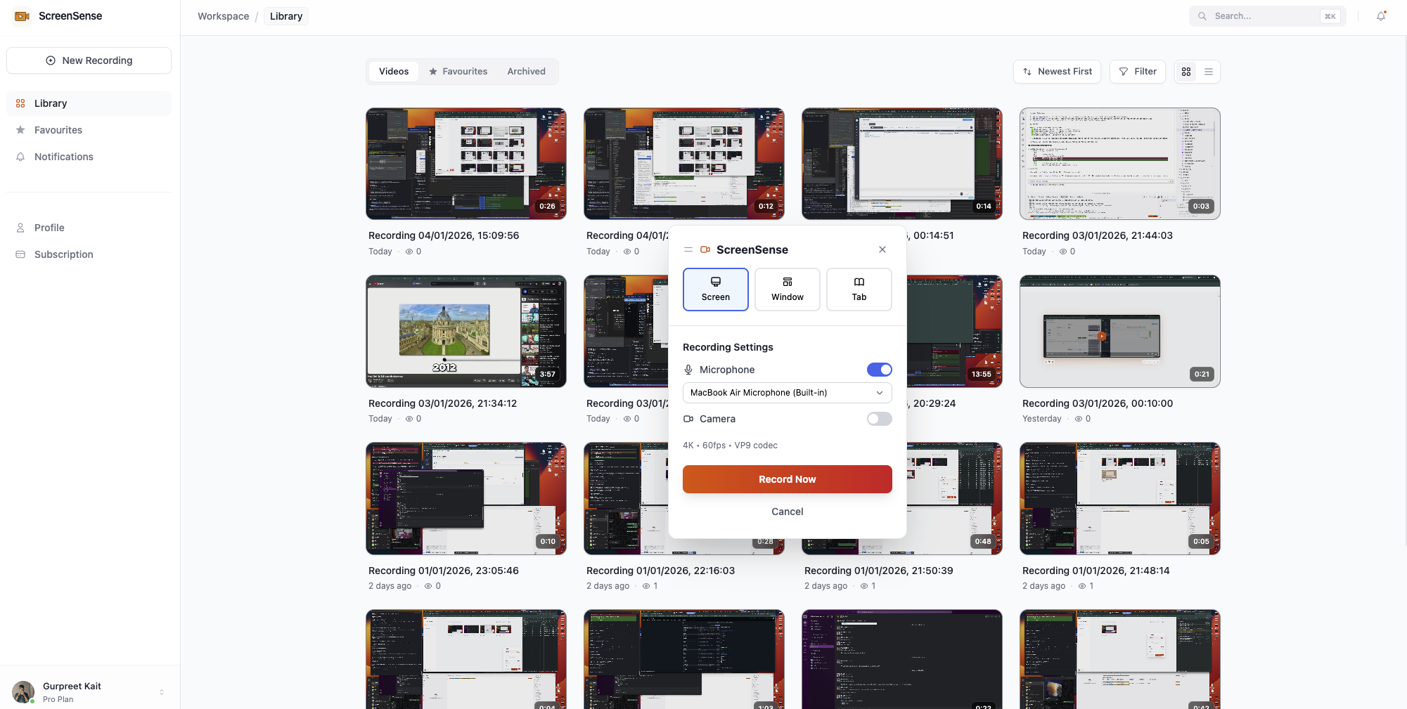Viewport: 1407px width, 709px height.
Task: Choose Tab capture mode
Action: coord(859,290)
